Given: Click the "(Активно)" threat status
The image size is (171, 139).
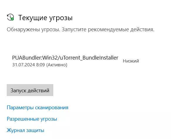Looking at the screenshot, I should [x=57, y=65].
